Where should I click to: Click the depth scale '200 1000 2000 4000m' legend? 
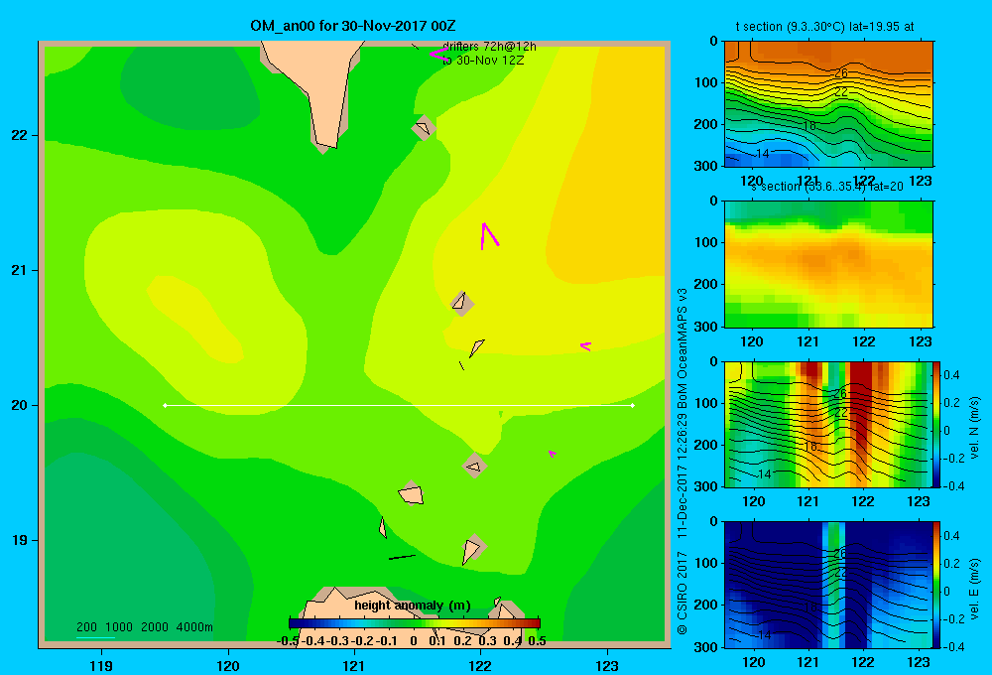pyautogui.click(x=144, y=627)
